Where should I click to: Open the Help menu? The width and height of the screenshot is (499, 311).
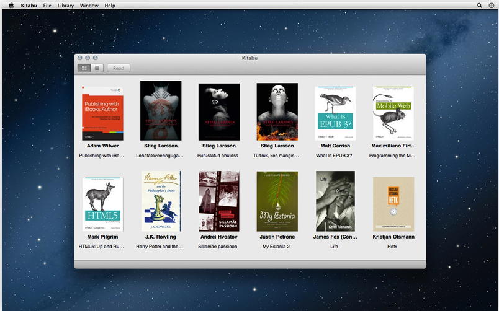110,6
